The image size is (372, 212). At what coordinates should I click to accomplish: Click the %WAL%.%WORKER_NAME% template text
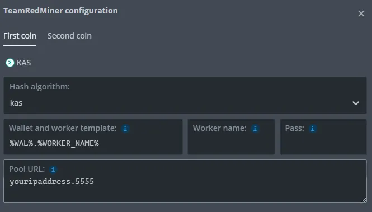[x=54, y=143]
